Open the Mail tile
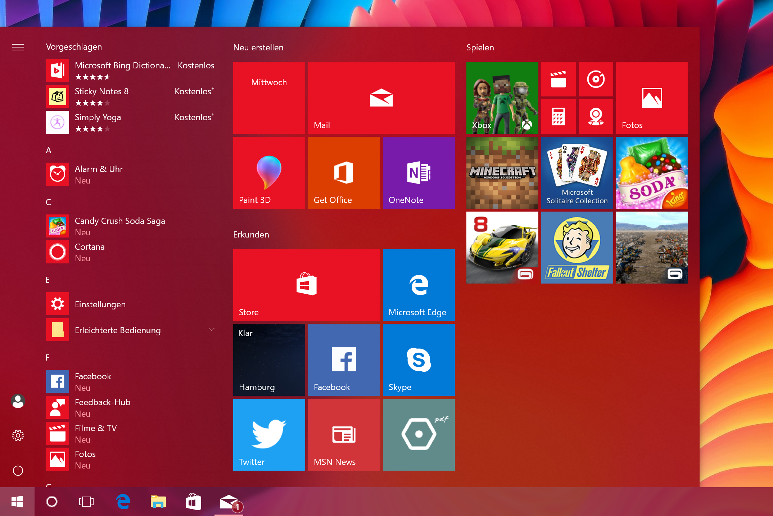Viewport: 773px width, 516px height. click(381, 98)
